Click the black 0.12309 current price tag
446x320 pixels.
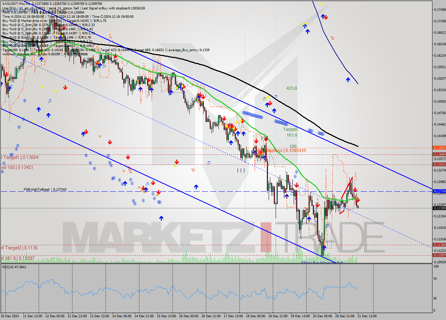[x=439, y=208]
